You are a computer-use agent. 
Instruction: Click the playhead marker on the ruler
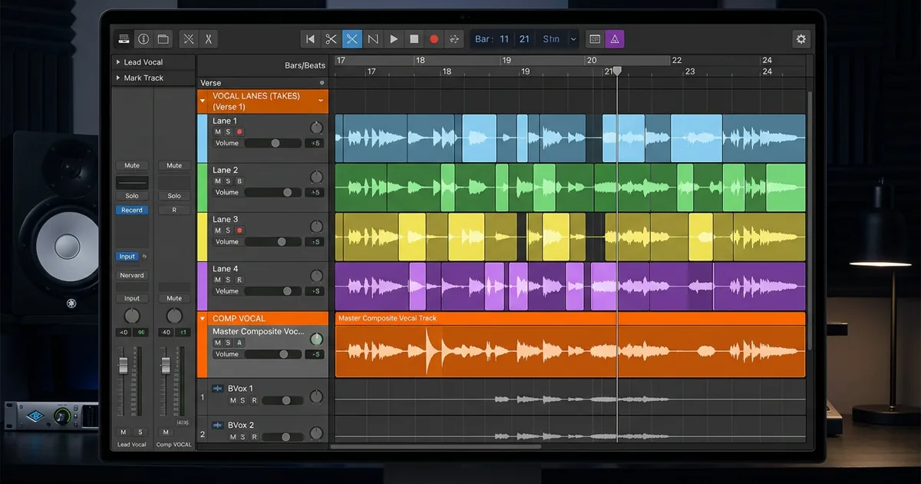point(616,71)
